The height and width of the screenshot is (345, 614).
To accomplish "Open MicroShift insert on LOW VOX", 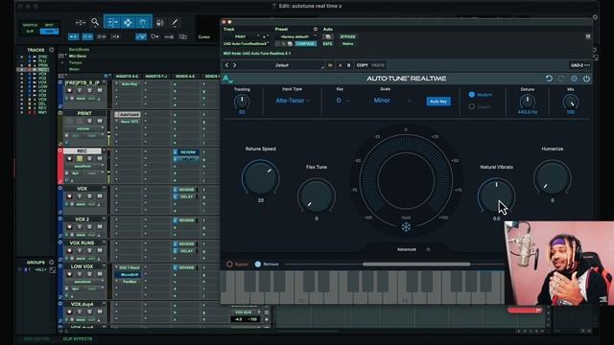I will pyautogui.click(x=129, y=275).
